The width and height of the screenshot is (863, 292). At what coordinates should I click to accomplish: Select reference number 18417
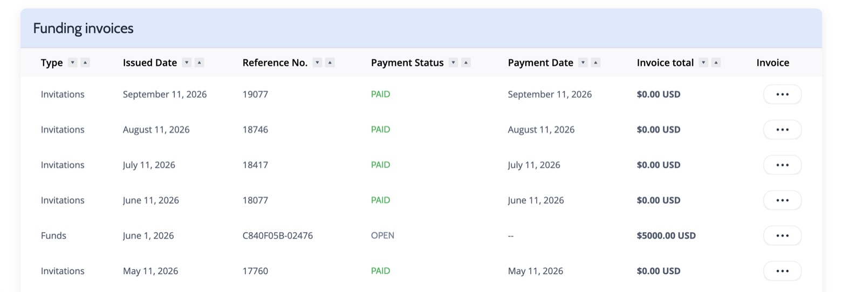click(255, 165)
